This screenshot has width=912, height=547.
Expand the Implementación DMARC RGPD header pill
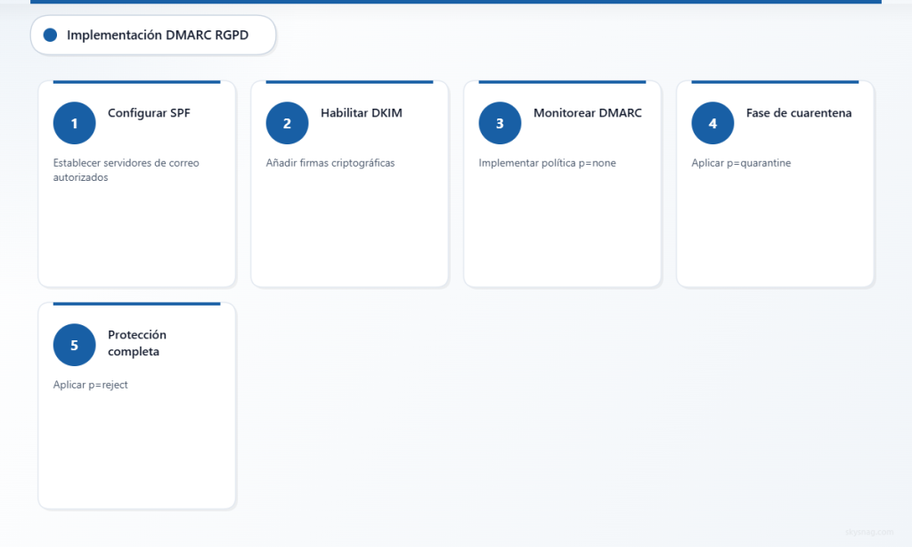point(152,35)
